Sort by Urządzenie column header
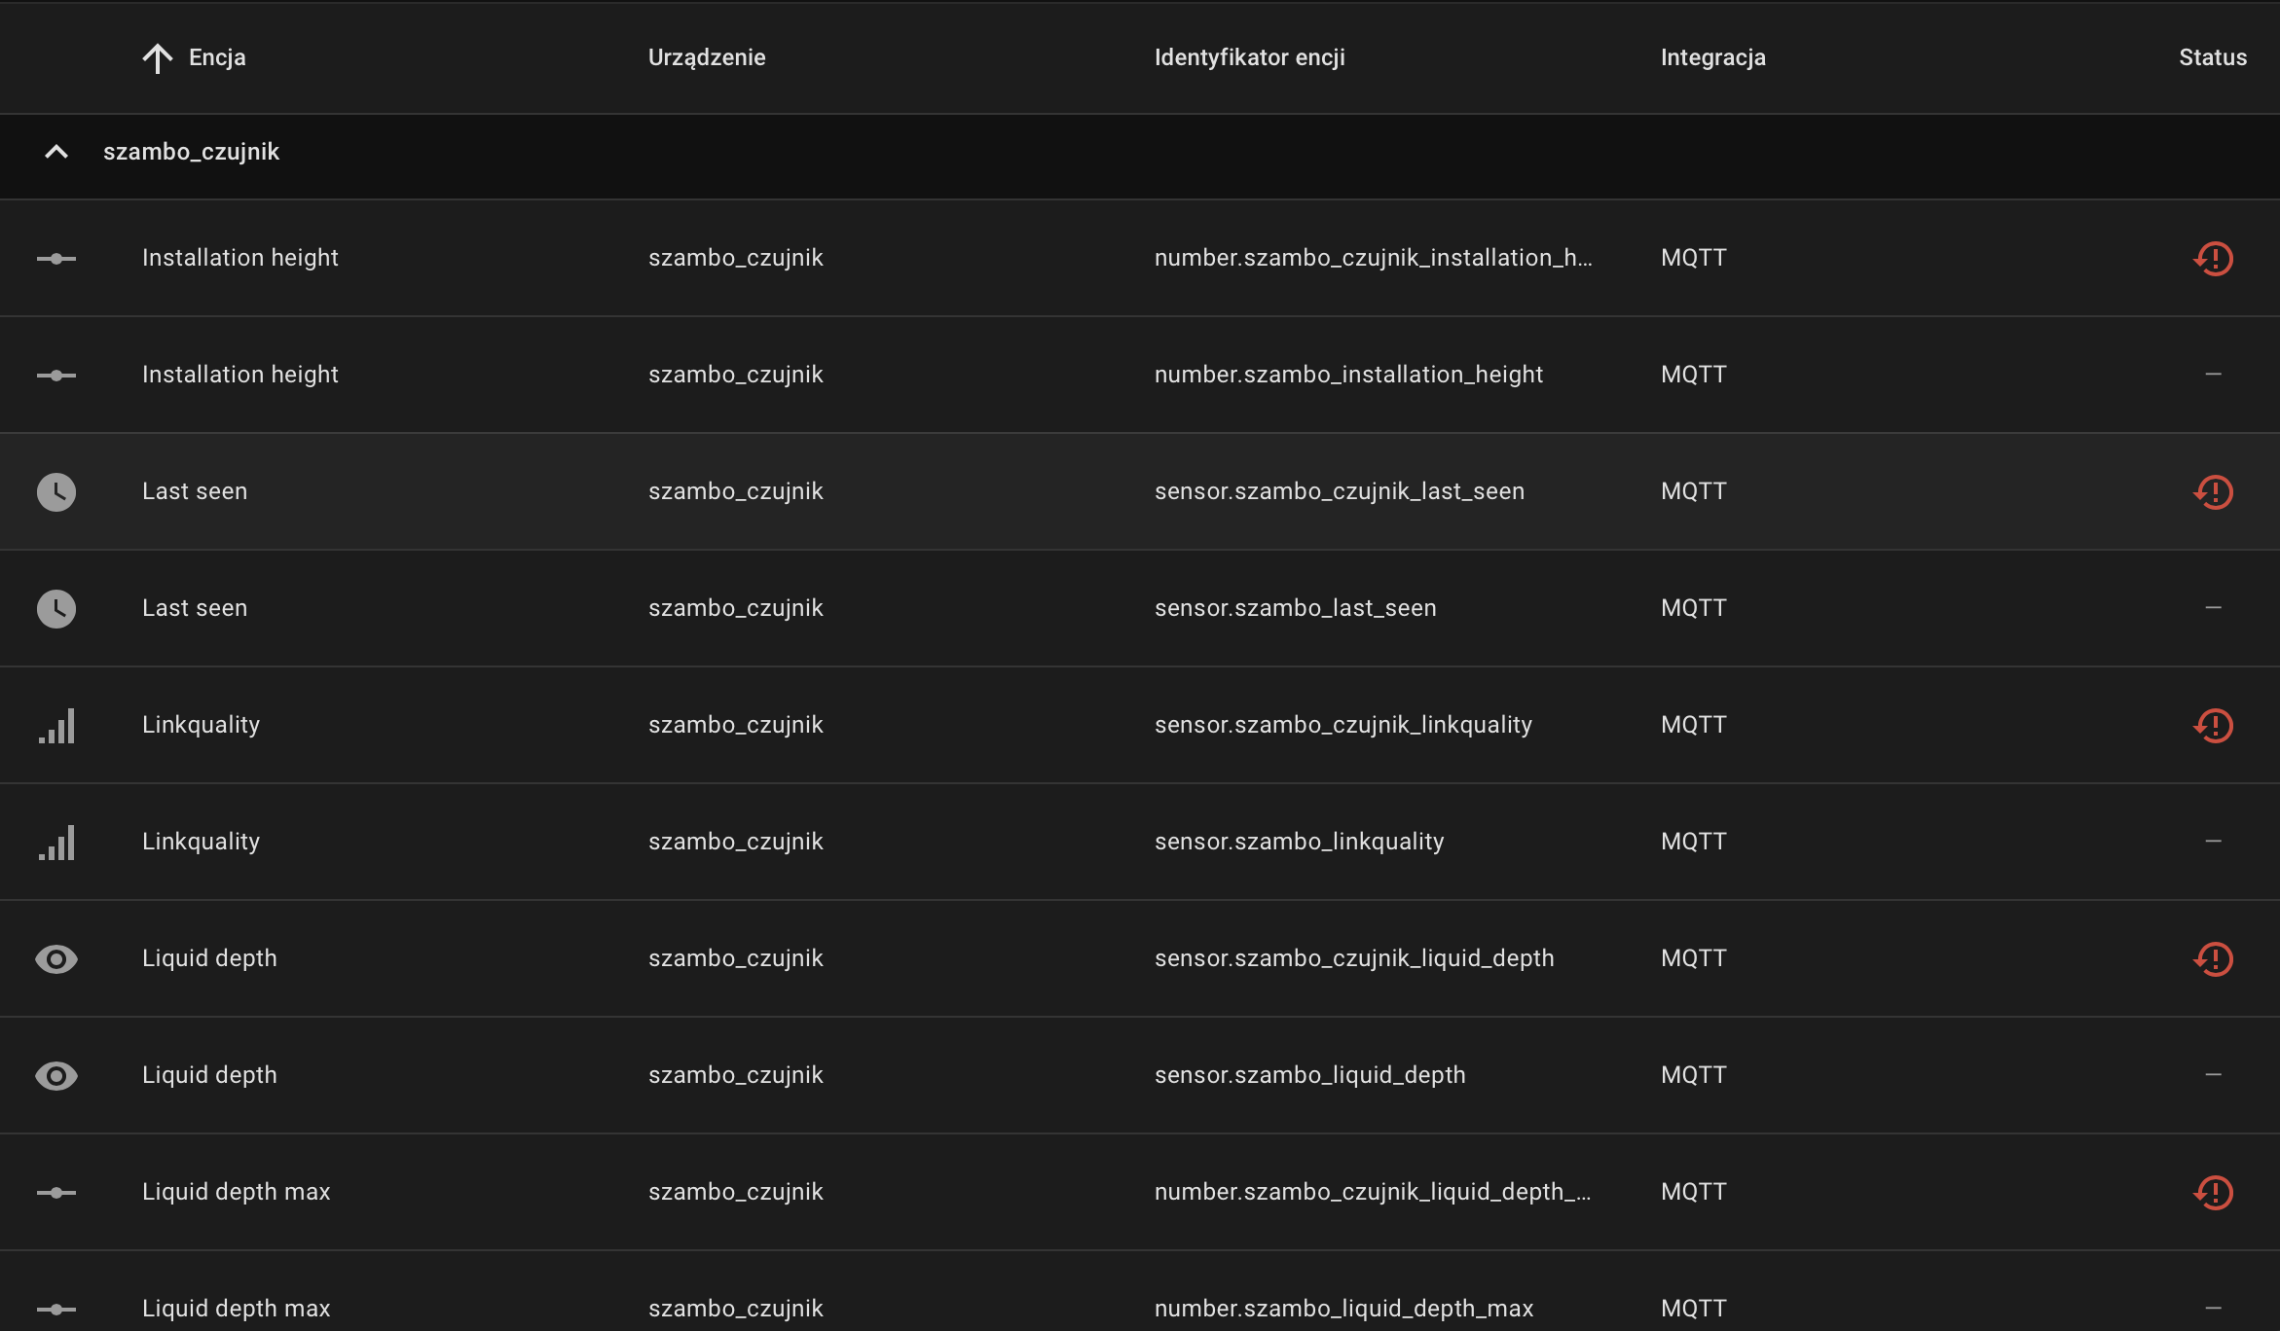 pyautogui.click(x=707, y=58)
